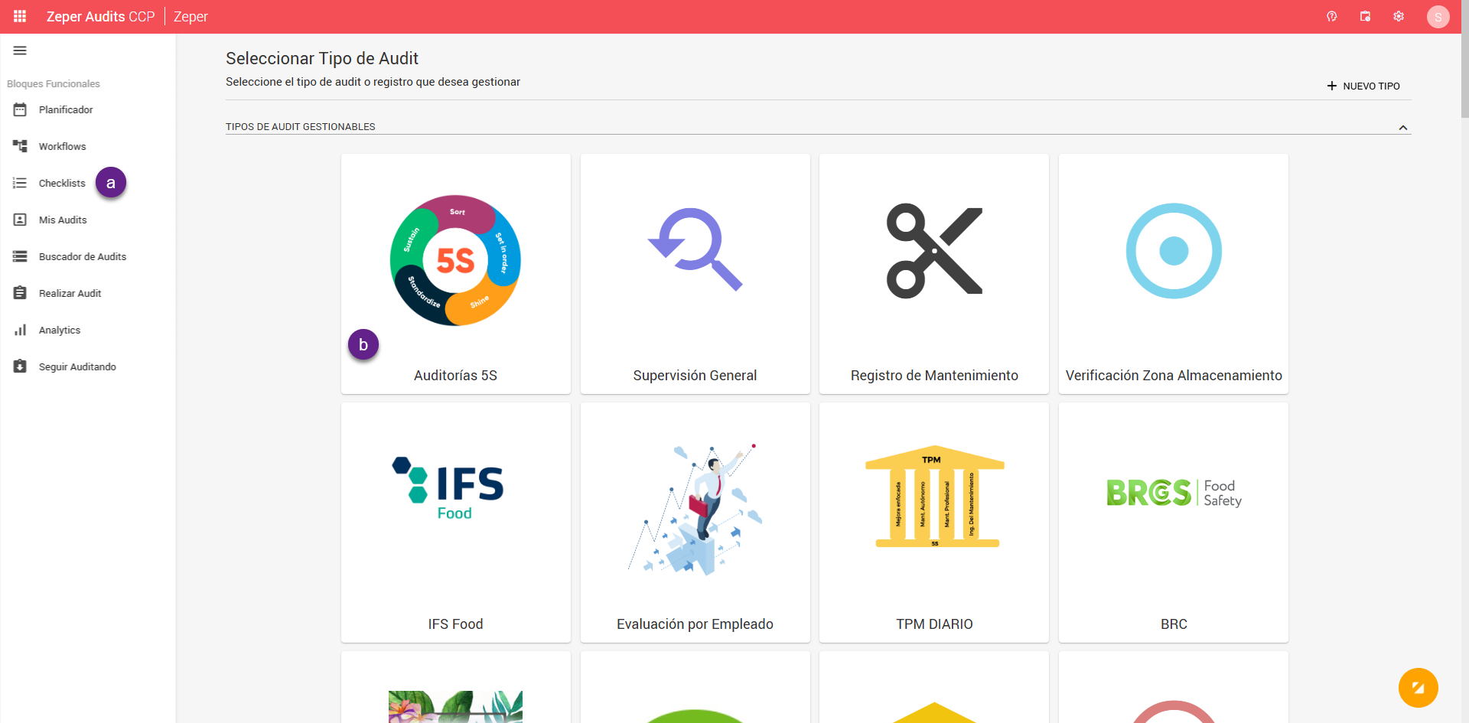1469x723 pixels.
Task: Click the Mis Audits person icon
Action: pyautogui.click(x=20, y=220)
